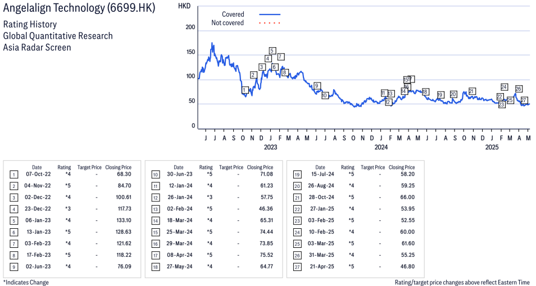Click the red dotted Not covered legend sample
The width and height of the screenshot is (536, 286).
coord(270,23)
